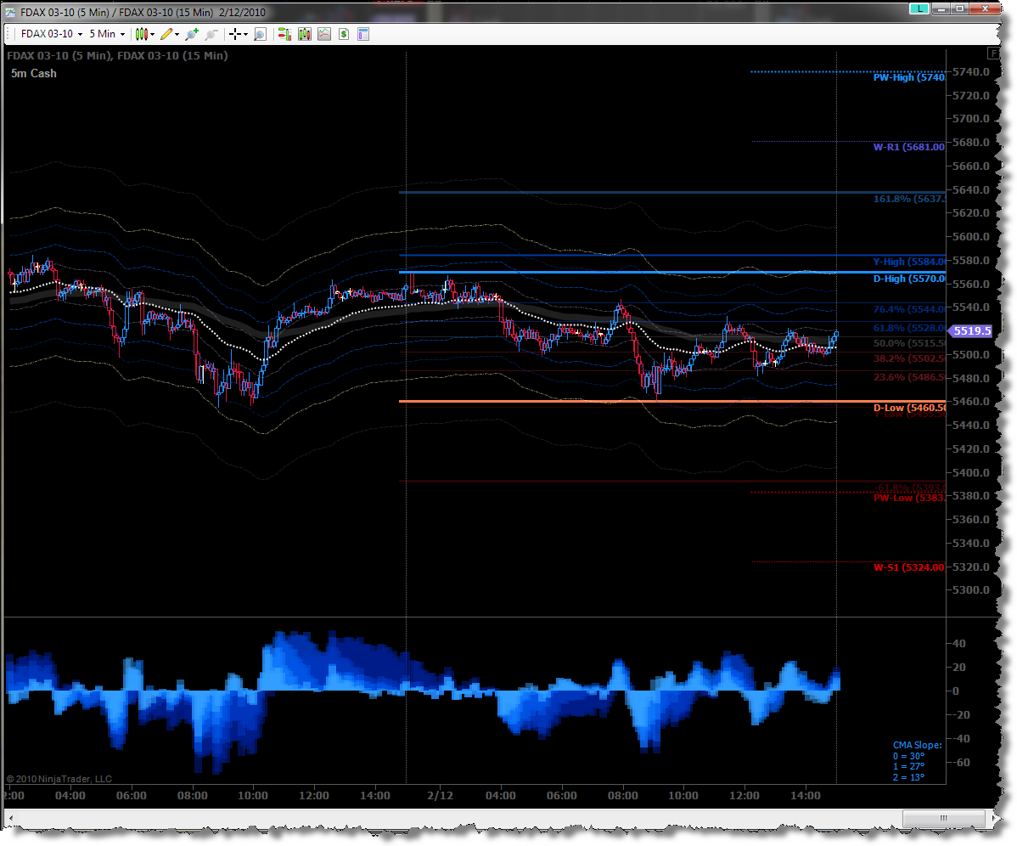This screenshot has width=1017, height=846.
Task: Open the chart properties icon
Action: coord(363,34)
